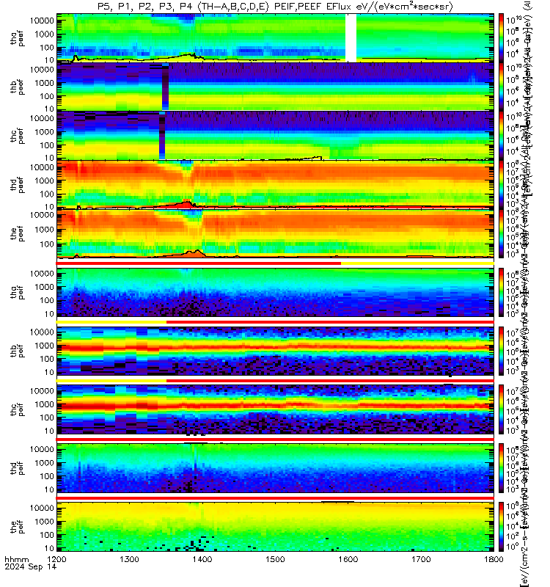The image size is (550, 587).
Task: Click the color scale bar beside thd peef
Action: click(501, 184)
